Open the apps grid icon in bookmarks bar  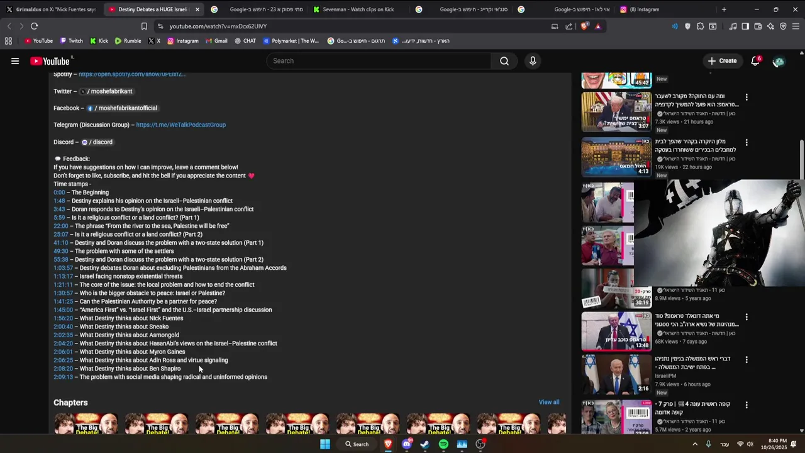(8, 41)
